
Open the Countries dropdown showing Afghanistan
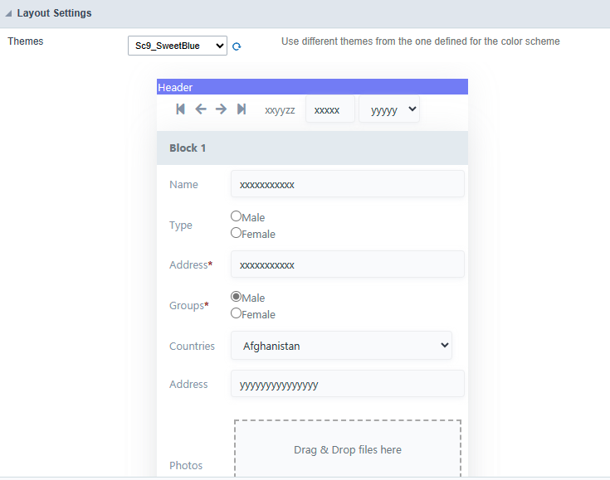click(x=342, y=346)
